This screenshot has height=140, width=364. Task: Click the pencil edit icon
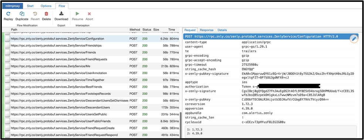tap(354, 39)
